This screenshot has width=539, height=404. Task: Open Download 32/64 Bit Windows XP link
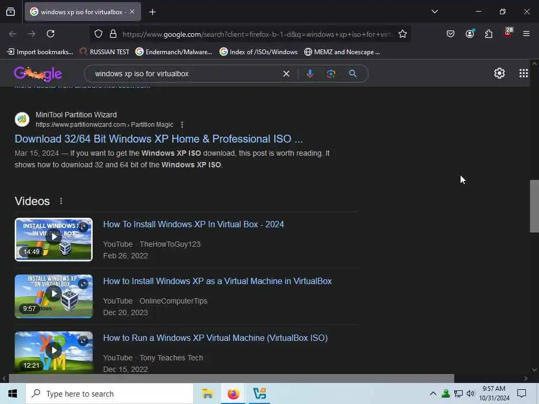159,139
